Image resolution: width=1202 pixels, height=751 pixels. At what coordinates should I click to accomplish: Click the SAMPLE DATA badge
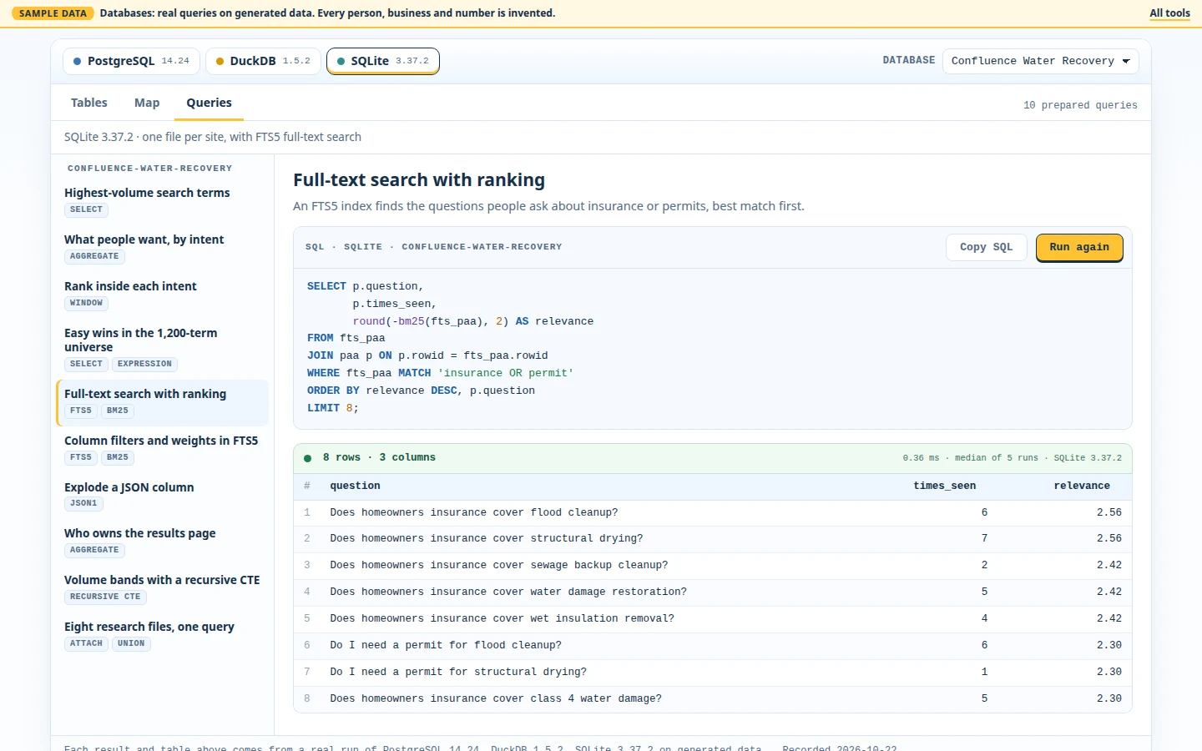click(53, 13)
